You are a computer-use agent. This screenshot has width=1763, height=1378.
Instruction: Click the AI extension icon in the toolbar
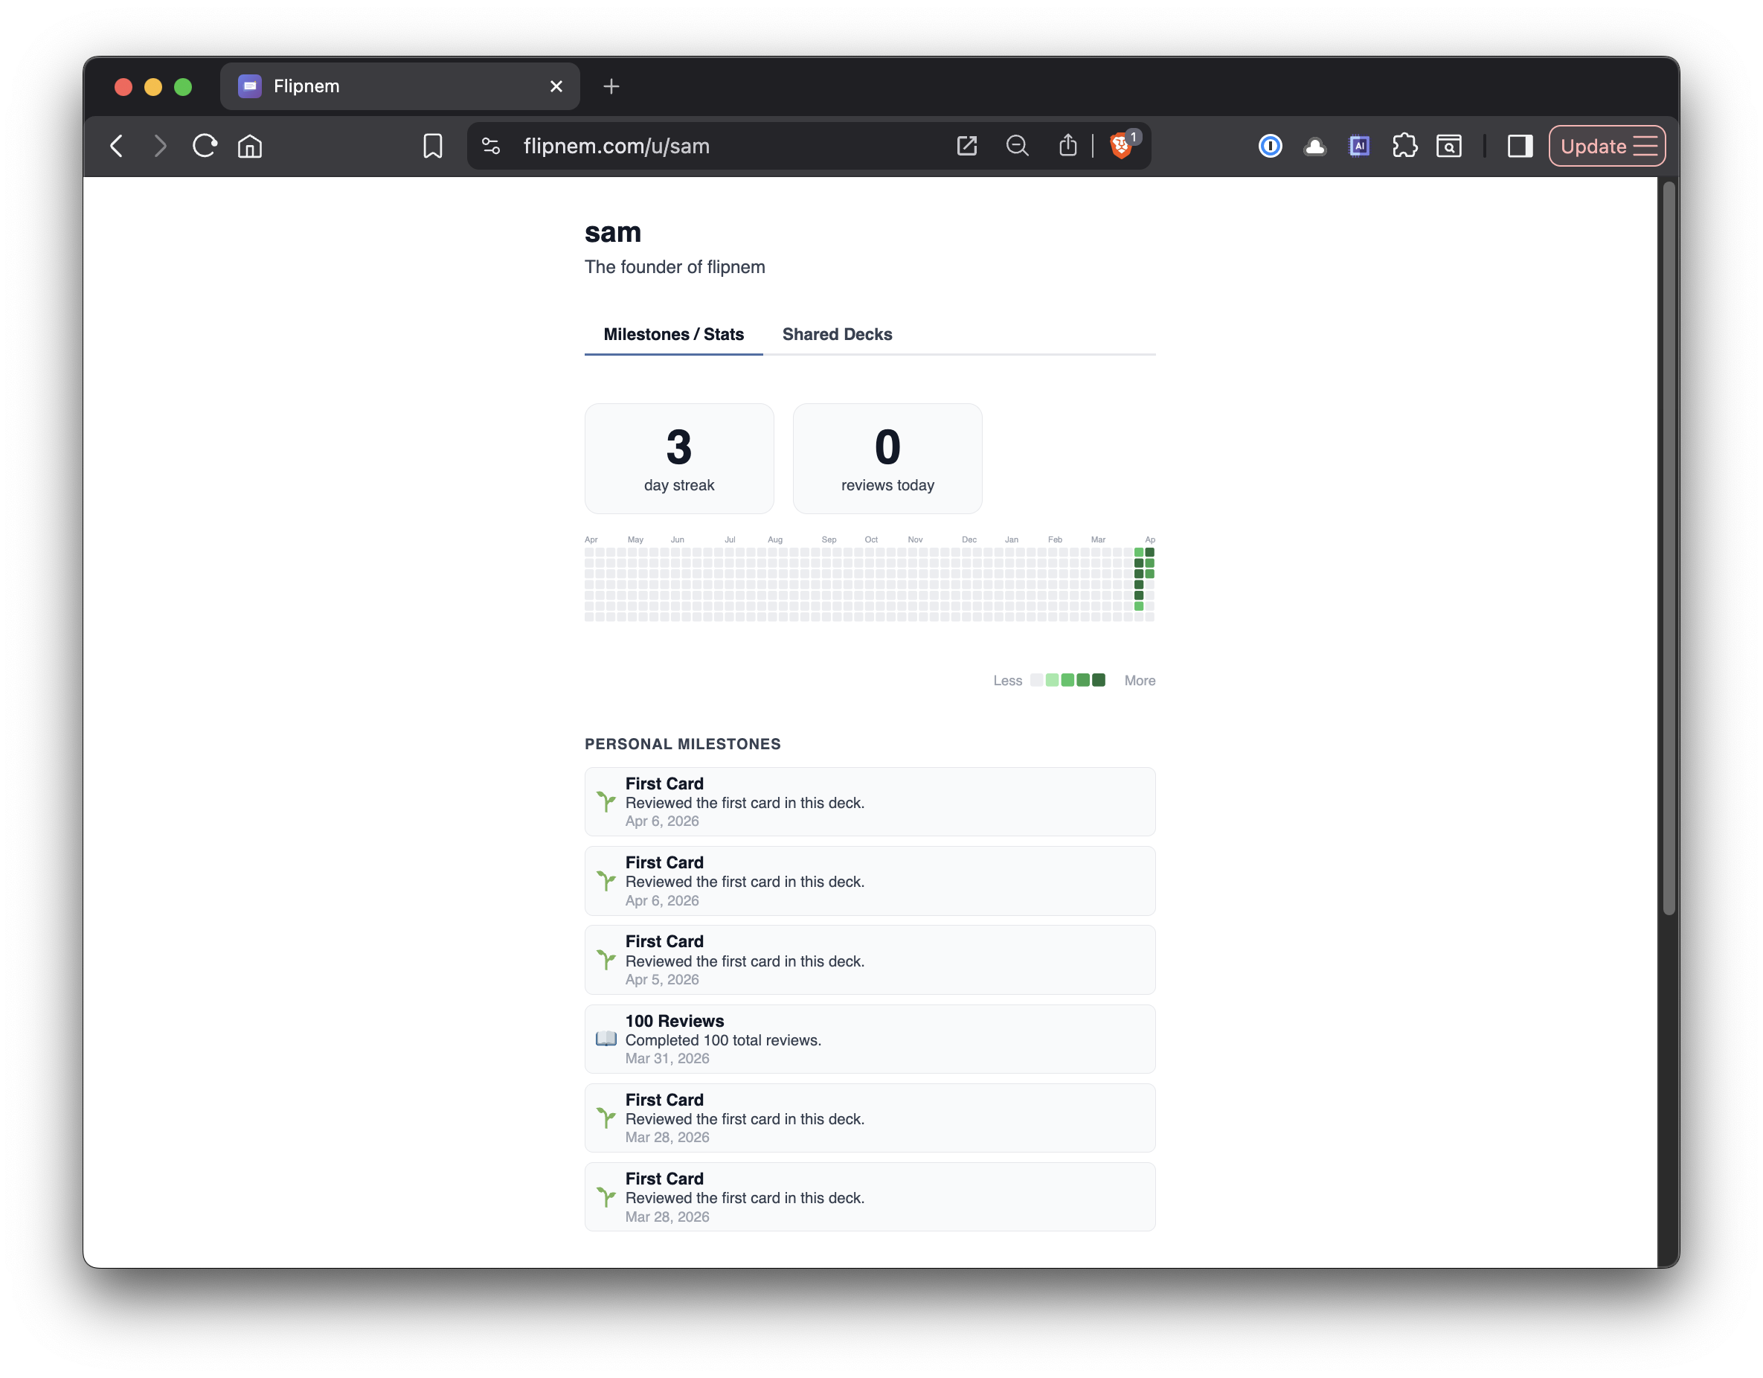(1359, 146)
